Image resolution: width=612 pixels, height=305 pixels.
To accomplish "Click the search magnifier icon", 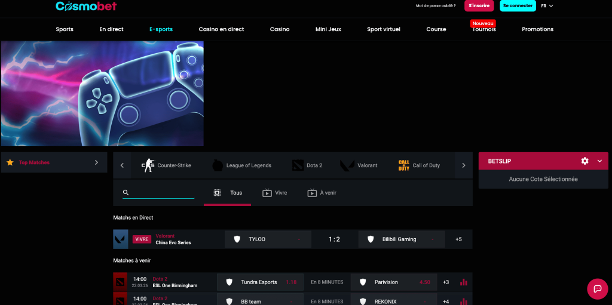I will coord(126,192).
